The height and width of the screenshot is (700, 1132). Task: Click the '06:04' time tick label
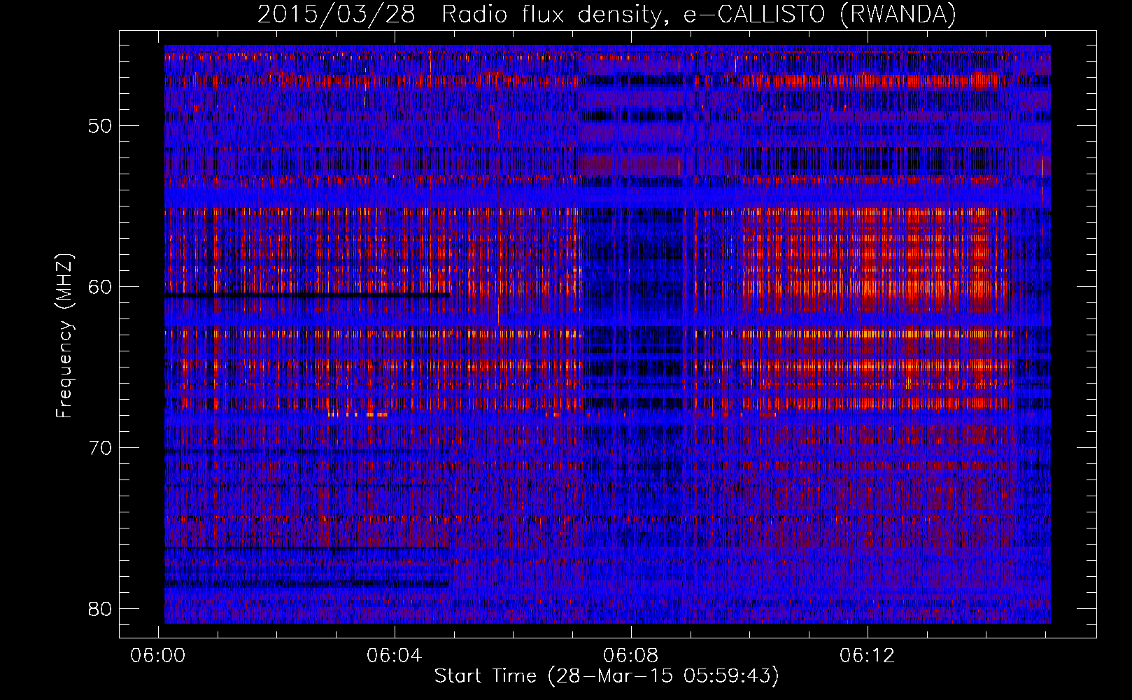click(x=395, y=655)
